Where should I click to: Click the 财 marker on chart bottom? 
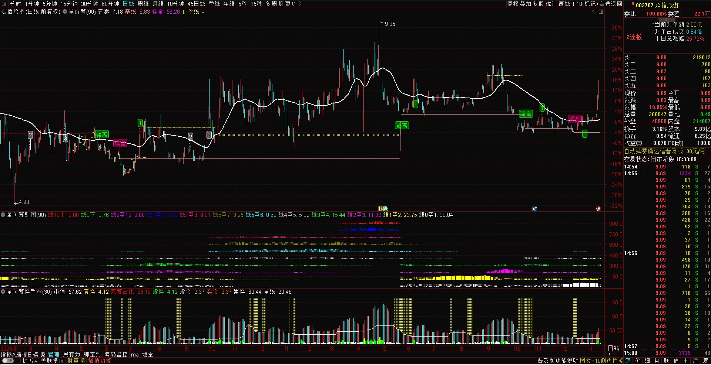[534, 209]
